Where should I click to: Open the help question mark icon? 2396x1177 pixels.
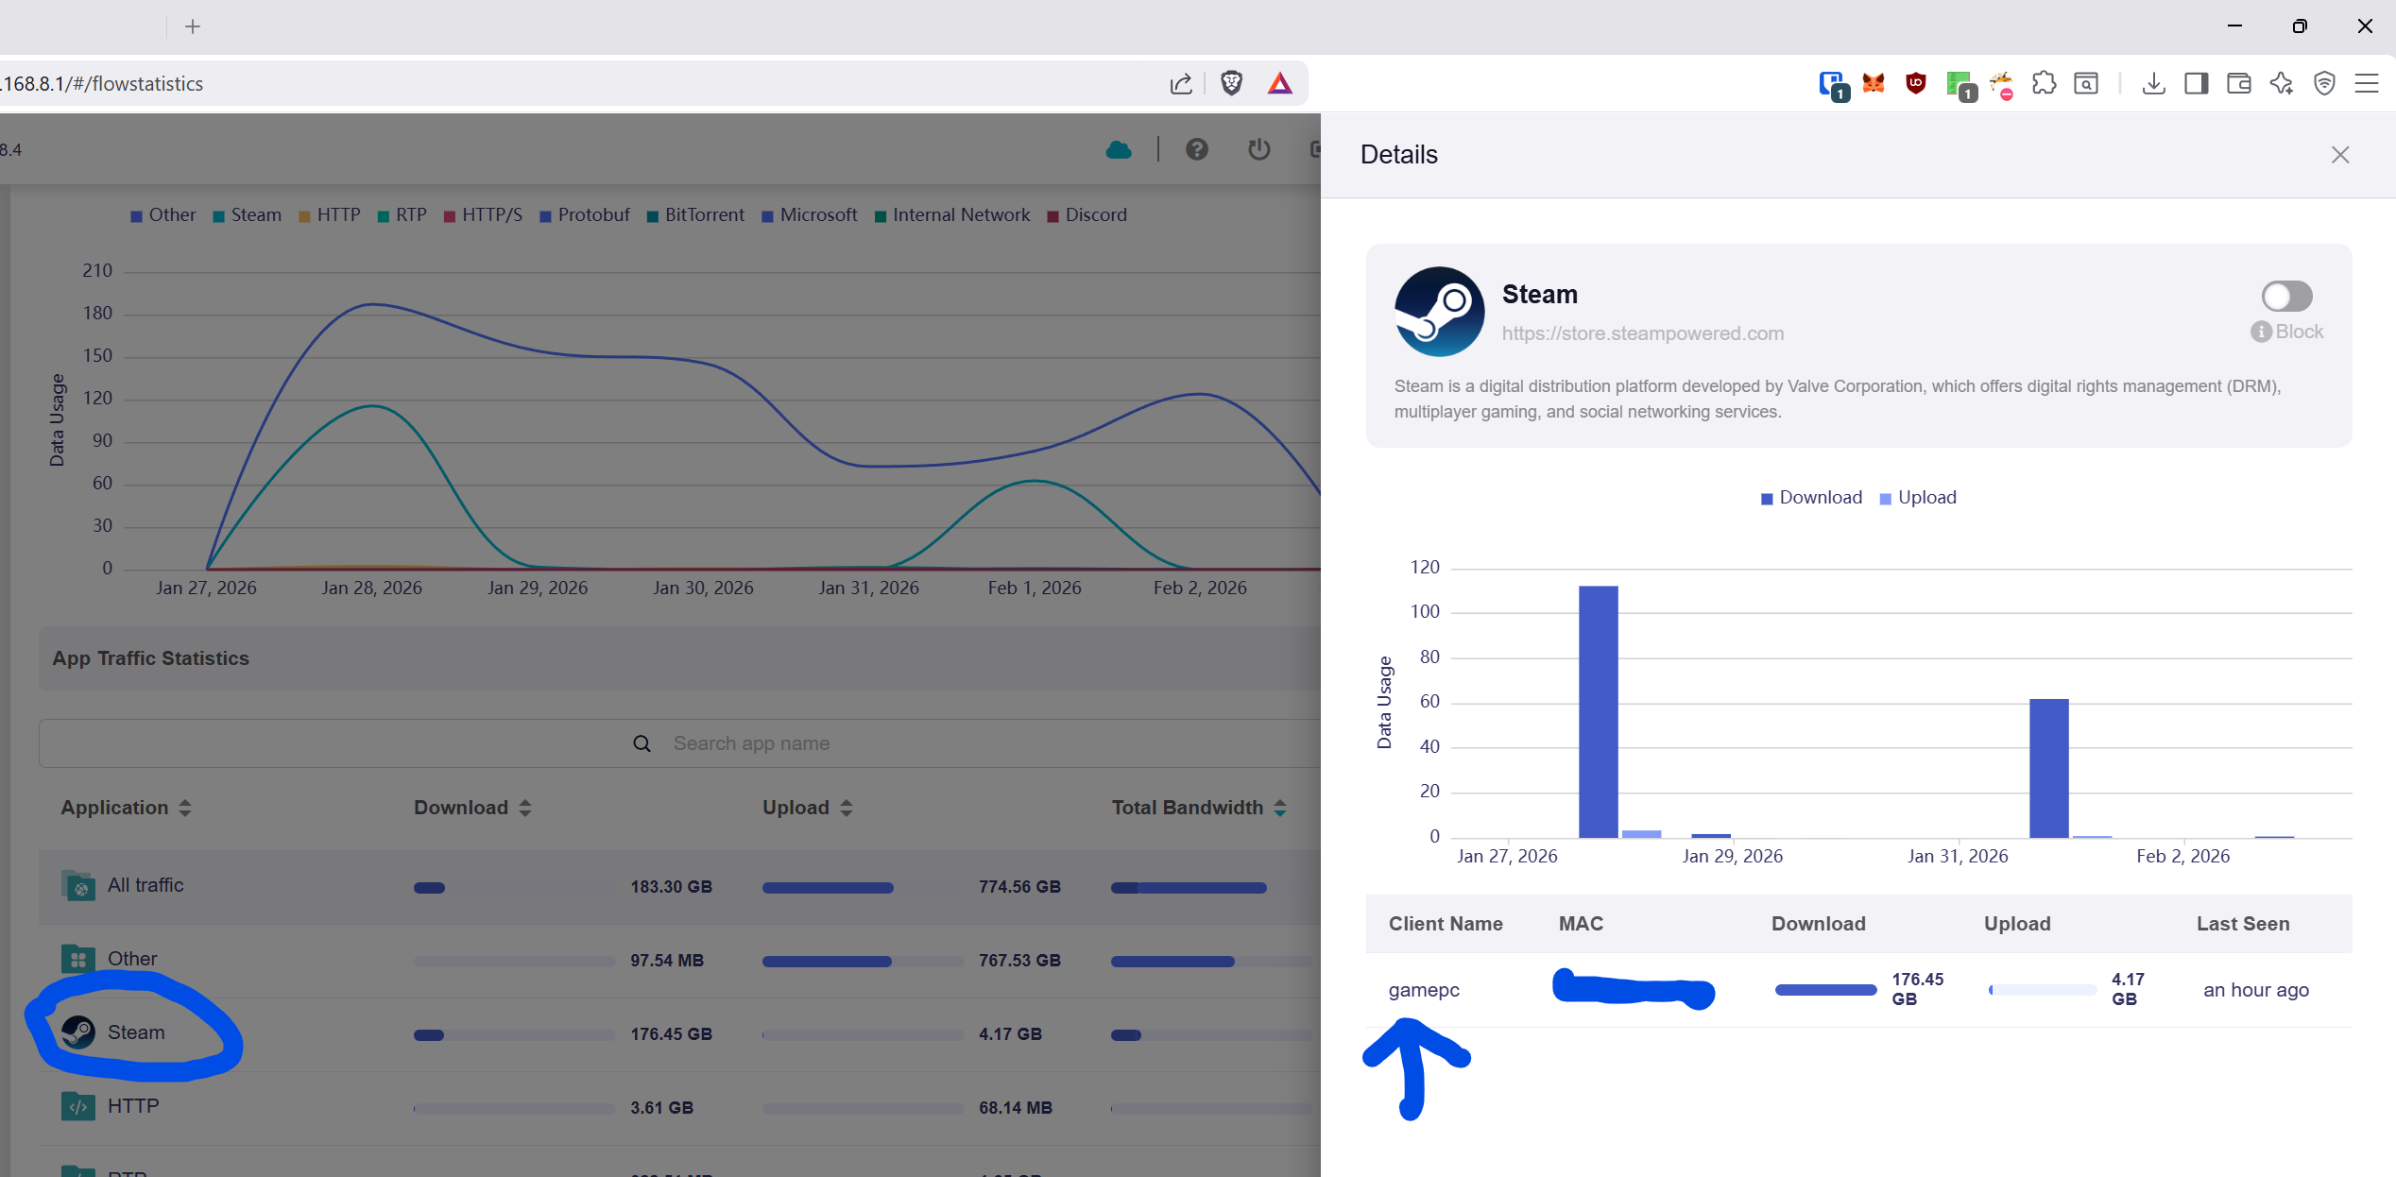click(1196, 149)
